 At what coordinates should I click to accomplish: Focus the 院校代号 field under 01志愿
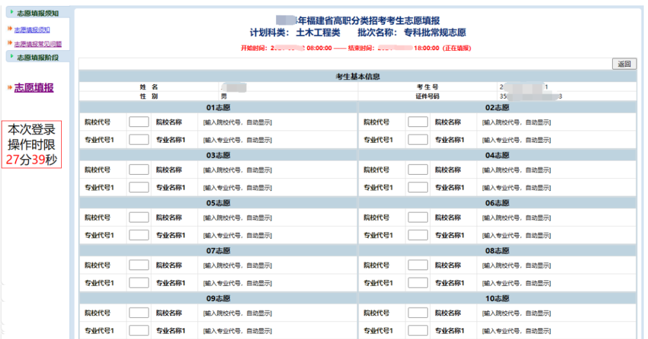(x=139, y=122)
